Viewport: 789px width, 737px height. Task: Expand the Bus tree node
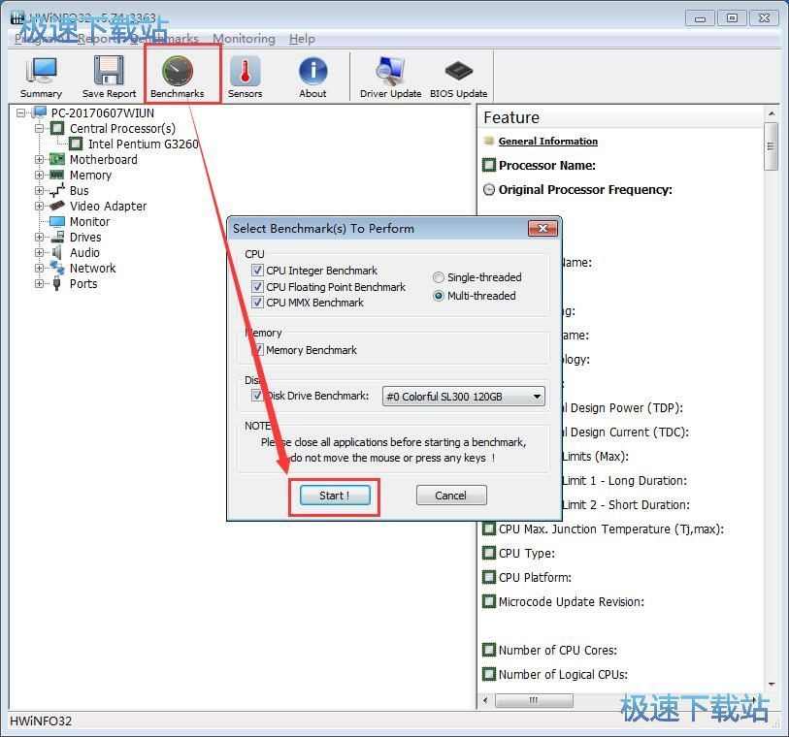[x=39, y=190]
